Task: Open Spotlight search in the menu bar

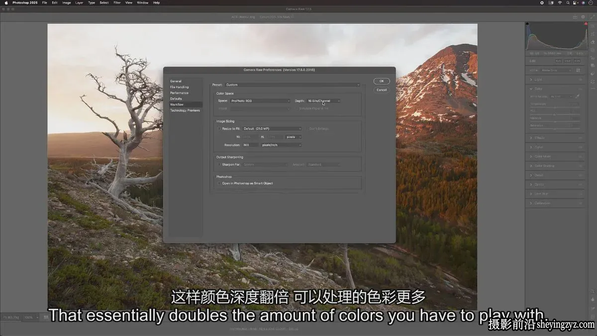Action: point(568,2)
